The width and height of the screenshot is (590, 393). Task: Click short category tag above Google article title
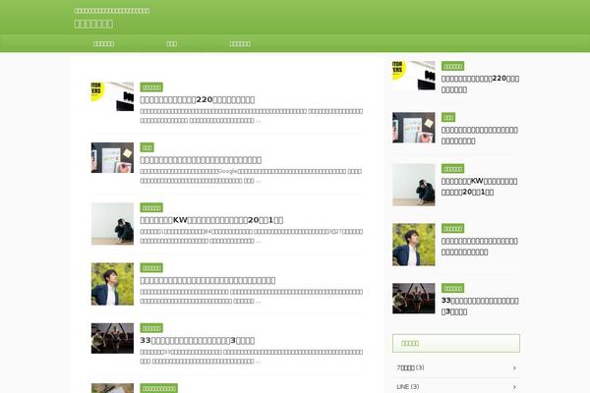point(147,147)
